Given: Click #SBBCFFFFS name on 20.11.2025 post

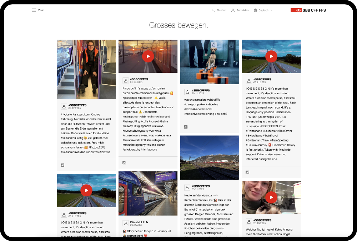Looking at the screenshot, I should (x=201, y=91).
